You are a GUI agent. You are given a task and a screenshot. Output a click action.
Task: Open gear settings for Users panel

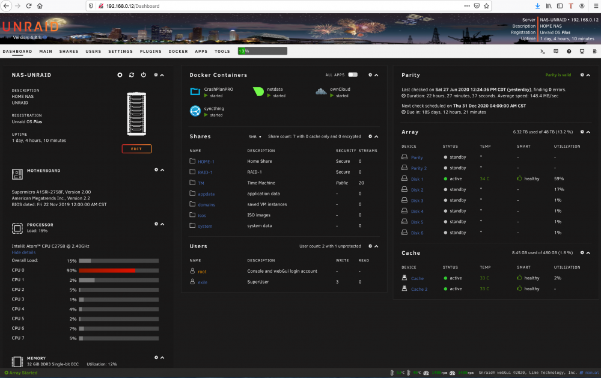point(370,246)
